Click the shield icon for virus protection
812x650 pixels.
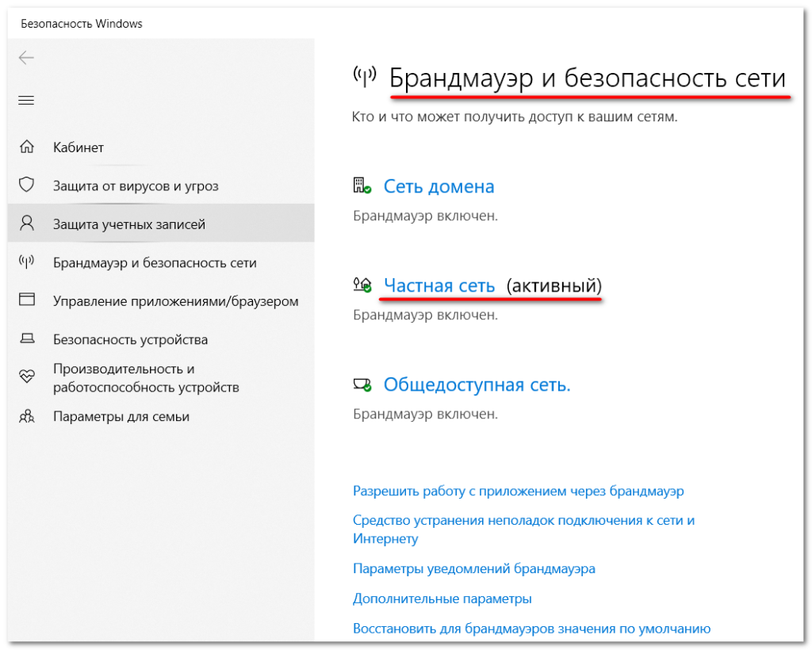click(27, 185)
